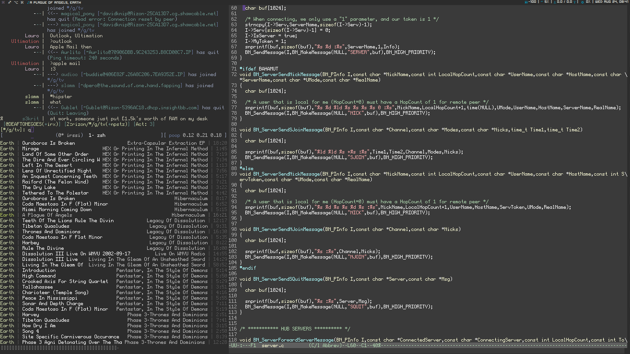Click the volume icon beside -100
The height and width of the screenshot is (354, 630).
[x=527, y=2]
